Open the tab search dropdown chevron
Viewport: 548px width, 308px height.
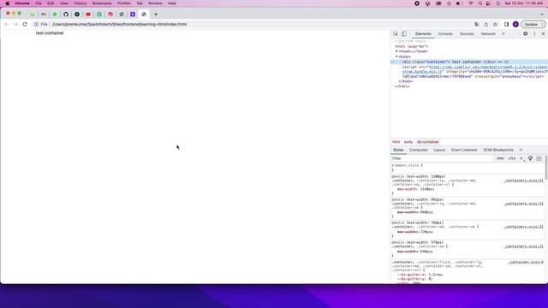coord(542,15)
